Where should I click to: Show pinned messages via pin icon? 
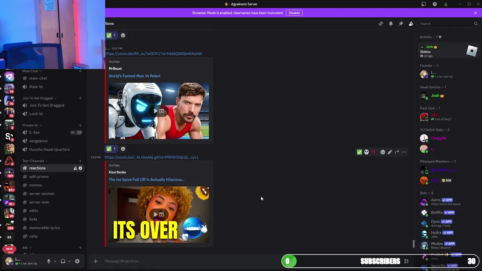click(x=401, y=23)
